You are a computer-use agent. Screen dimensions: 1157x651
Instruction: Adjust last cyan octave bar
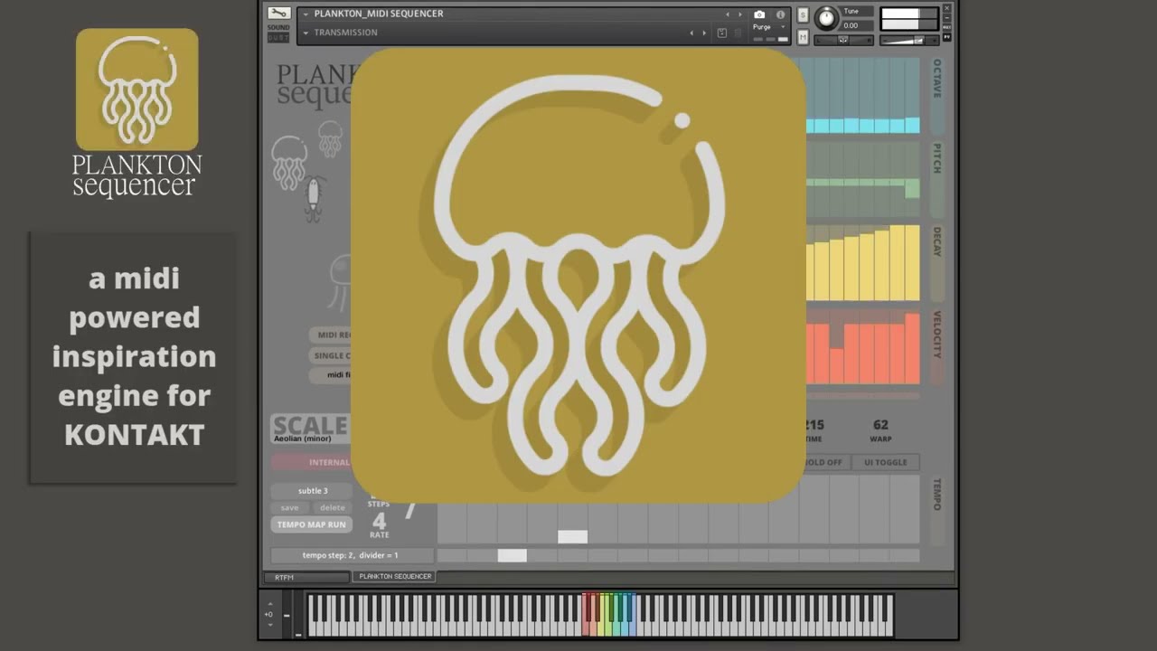[912, 126]
